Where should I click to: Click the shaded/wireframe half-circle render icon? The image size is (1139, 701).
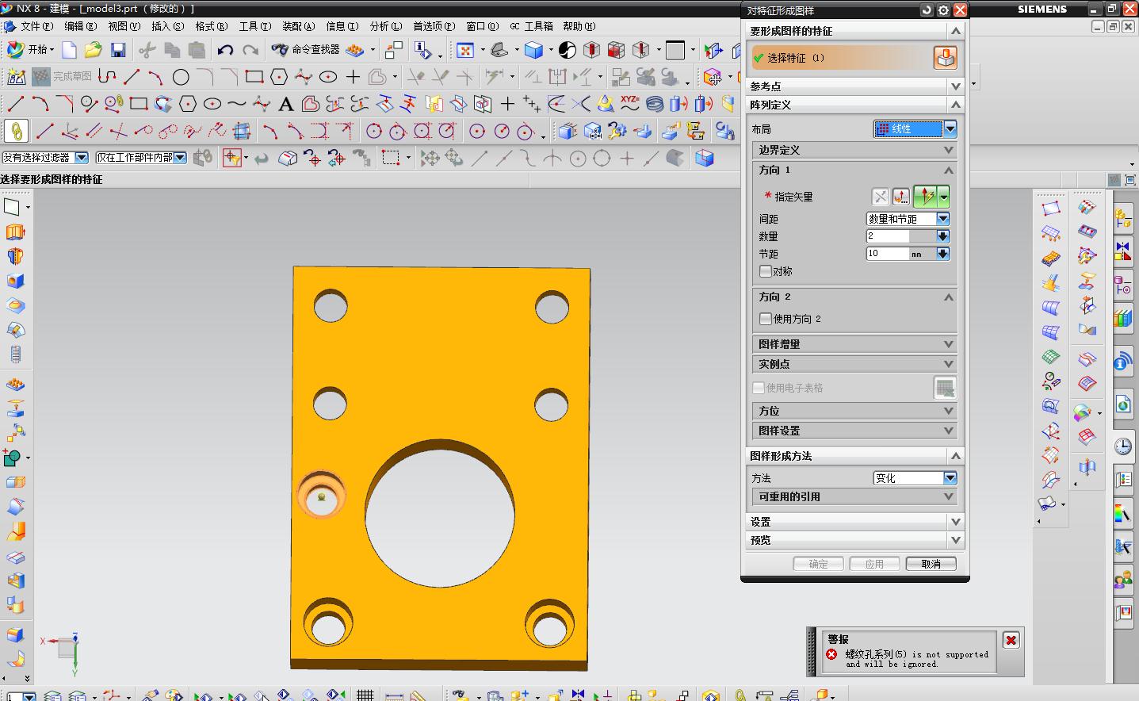(x=568, y=50)
